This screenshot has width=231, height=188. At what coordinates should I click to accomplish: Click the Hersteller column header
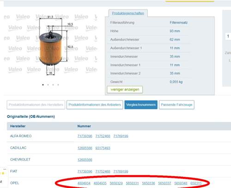pyautogui.click(x=18, y=126)
